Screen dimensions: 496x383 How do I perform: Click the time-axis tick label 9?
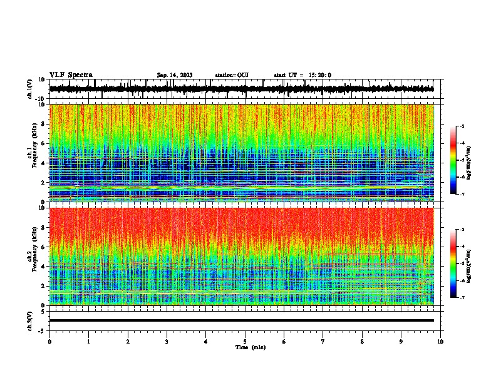tap(401, 342)
